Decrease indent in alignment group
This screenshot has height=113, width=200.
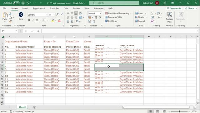pos(68,21)
